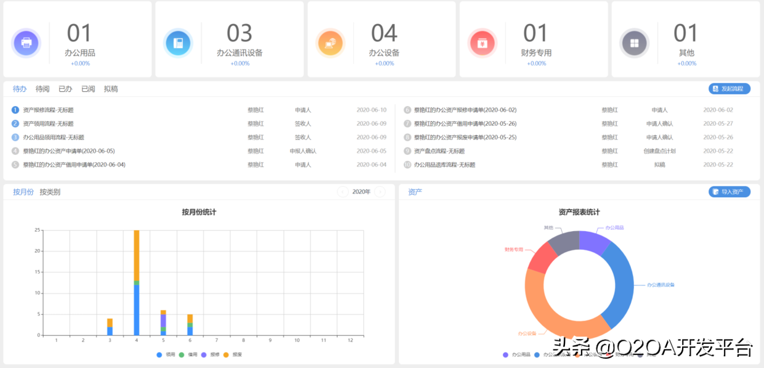Click the 导入资产 button

tap(729, 192)
